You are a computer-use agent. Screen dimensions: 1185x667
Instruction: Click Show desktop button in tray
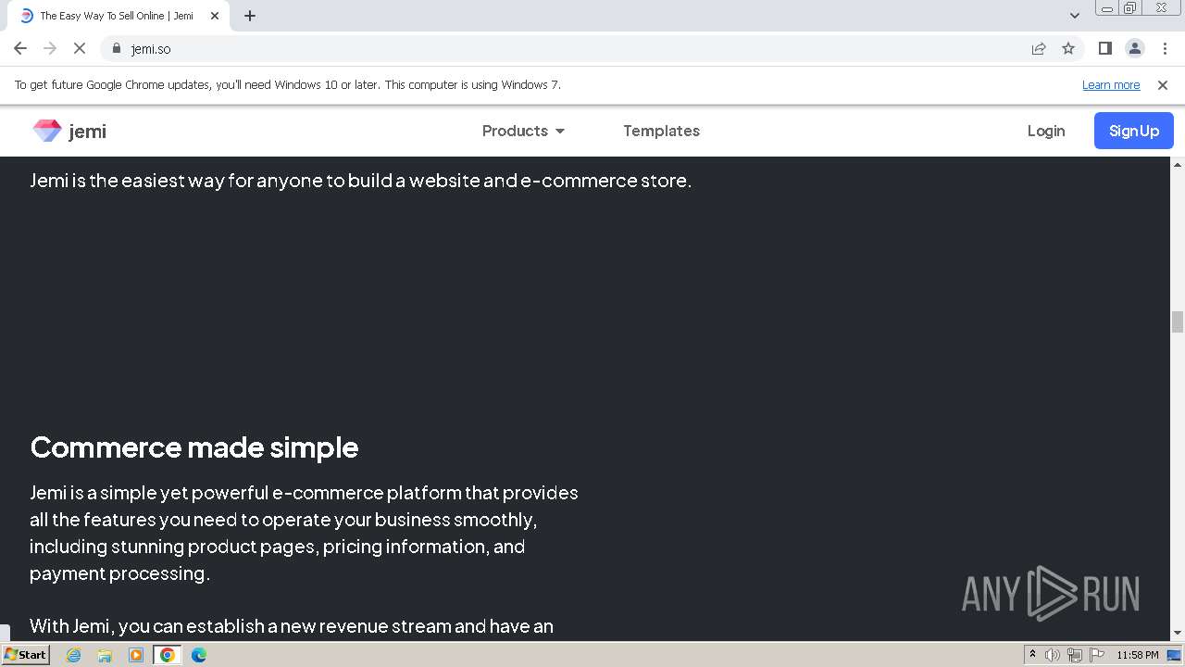pyautogui.click(x=1175, y=655)
